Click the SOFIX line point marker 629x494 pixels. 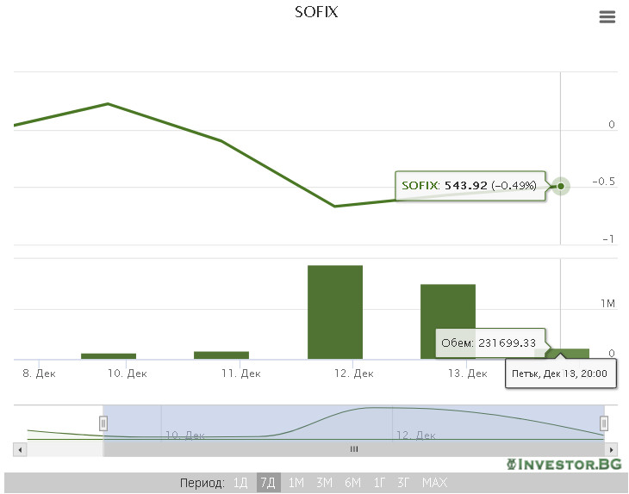[561, 185]
